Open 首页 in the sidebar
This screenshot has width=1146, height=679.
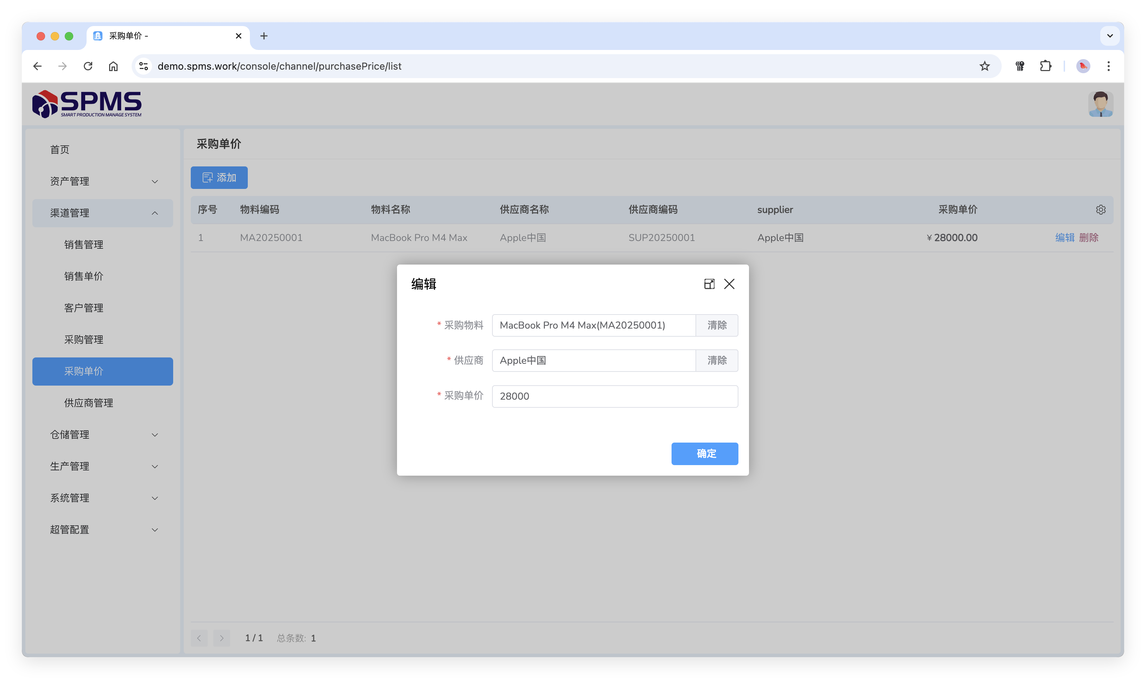click(102, 150)
